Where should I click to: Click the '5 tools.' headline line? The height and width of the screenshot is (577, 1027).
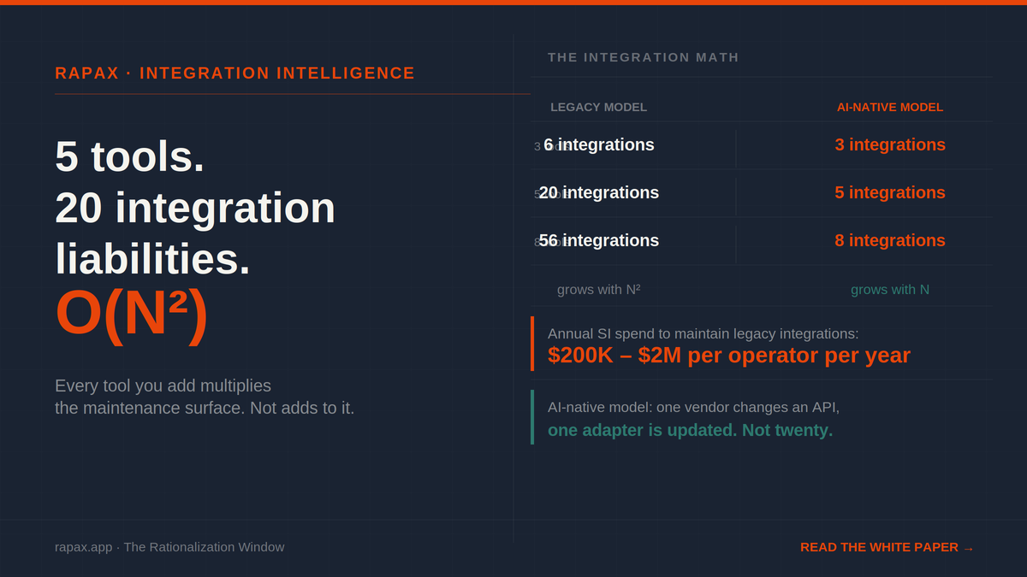pos(130,156)
